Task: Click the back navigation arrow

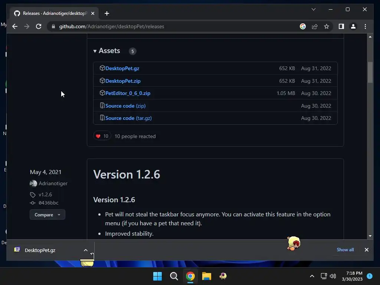Action: coord(15,26)
